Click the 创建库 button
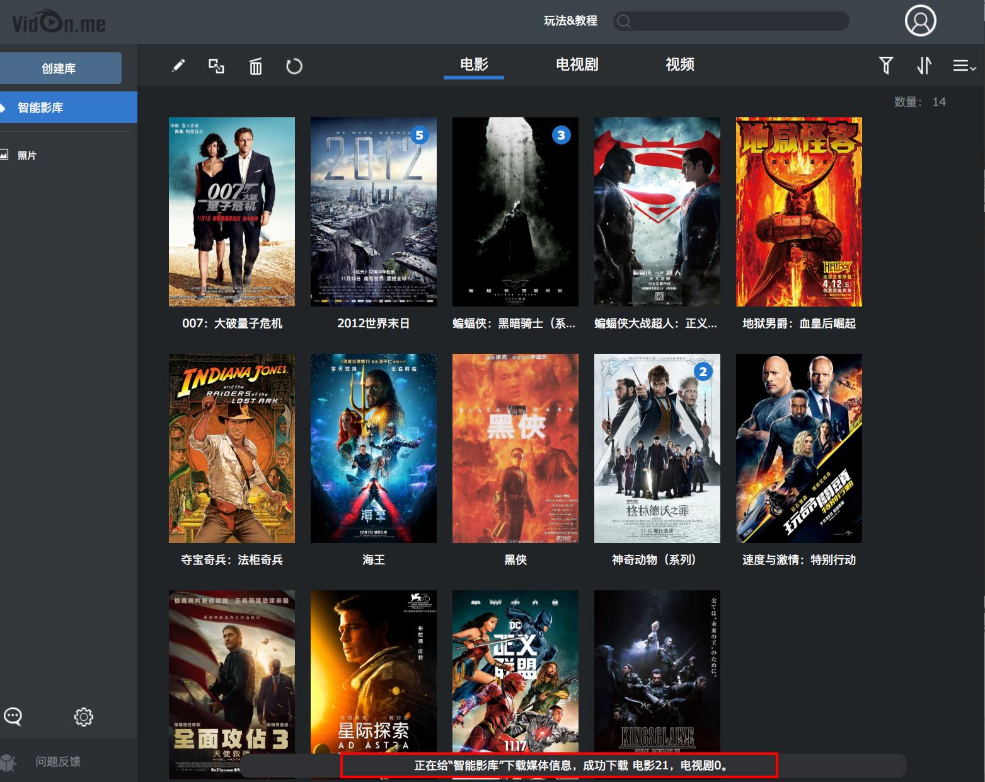 pyautogui.click(x=60, y=68)
